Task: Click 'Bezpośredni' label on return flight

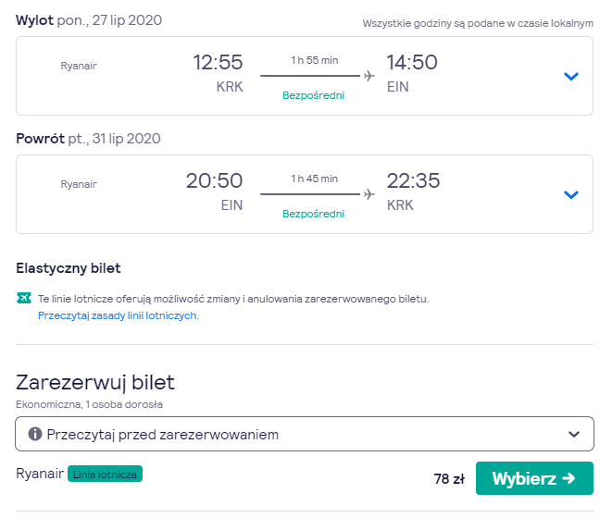Action: tap(313, 214)
